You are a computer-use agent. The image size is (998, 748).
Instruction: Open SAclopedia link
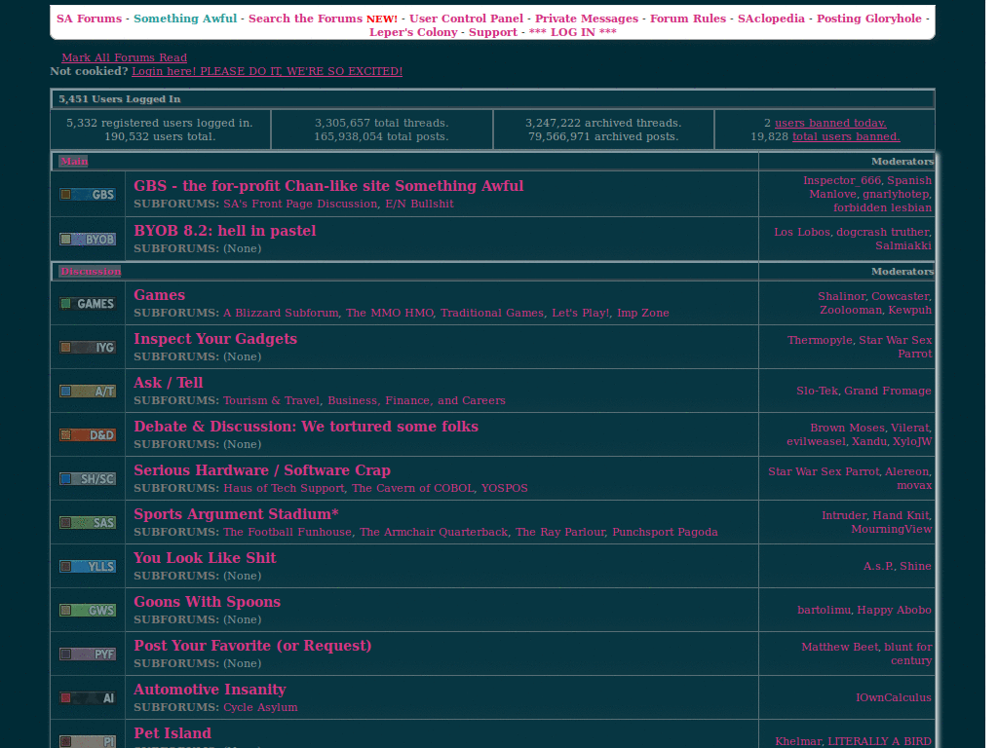click(x=772, y=19)
